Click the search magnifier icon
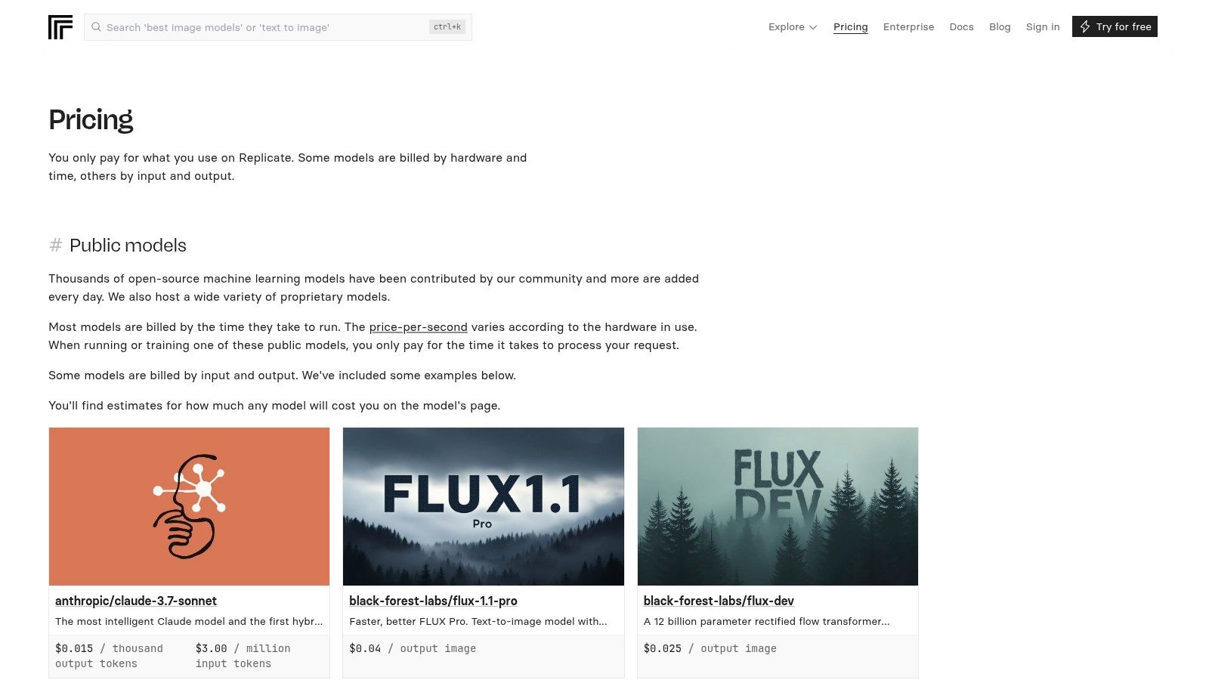Screen dimensions: 1209x680 (96, 27)
